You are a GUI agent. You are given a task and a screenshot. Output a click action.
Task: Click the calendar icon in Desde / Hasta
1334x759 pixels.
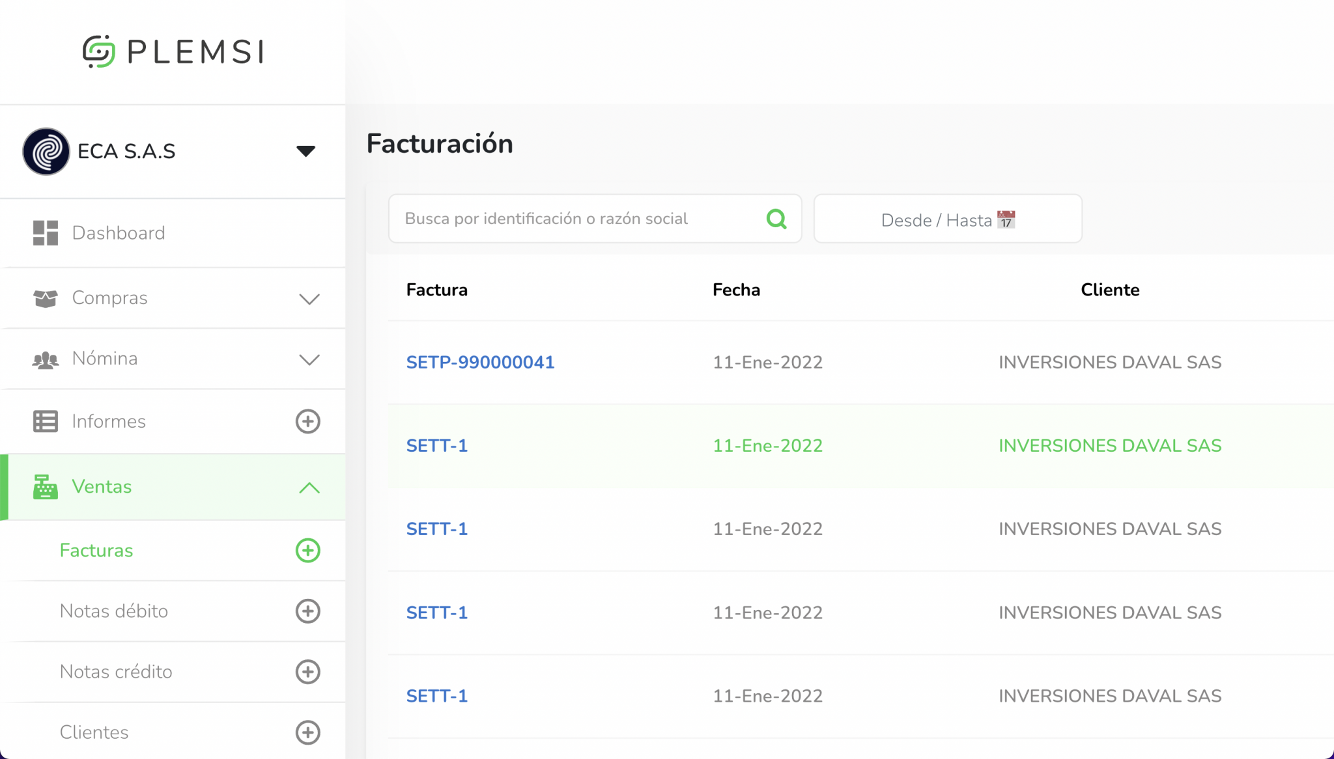click(1006, 219)
